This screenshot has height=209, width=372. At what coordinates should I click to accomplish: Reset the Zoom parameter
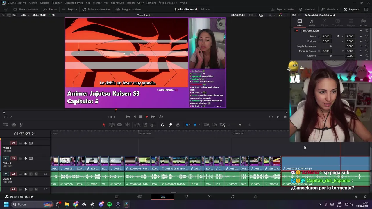366,37
